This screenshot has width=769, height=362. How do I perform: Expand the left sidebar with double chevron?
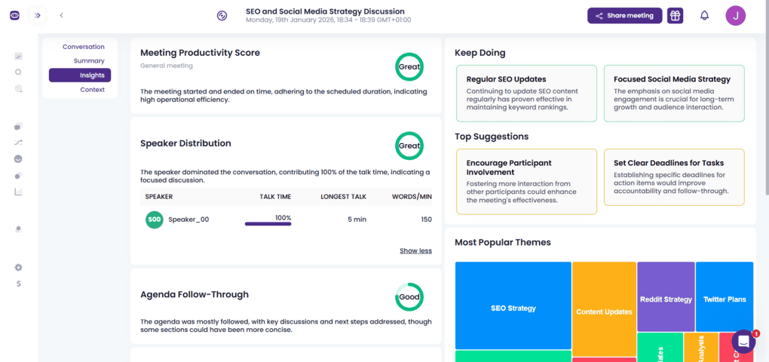click(x=38, y=16)
